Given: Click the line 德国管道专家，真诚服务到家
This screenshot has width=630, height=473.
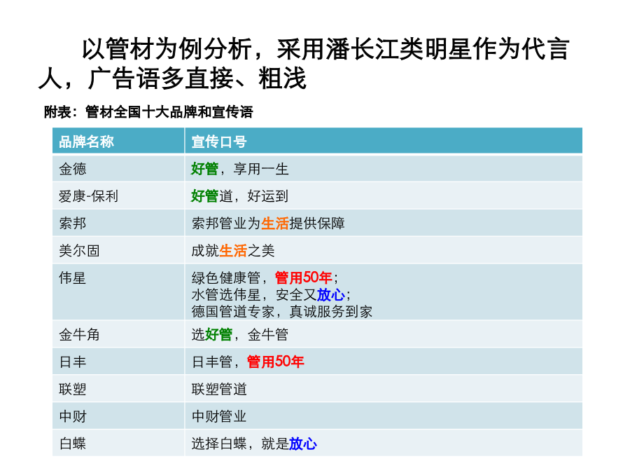Looking at the screenshot, I should [x=282, y=311].
